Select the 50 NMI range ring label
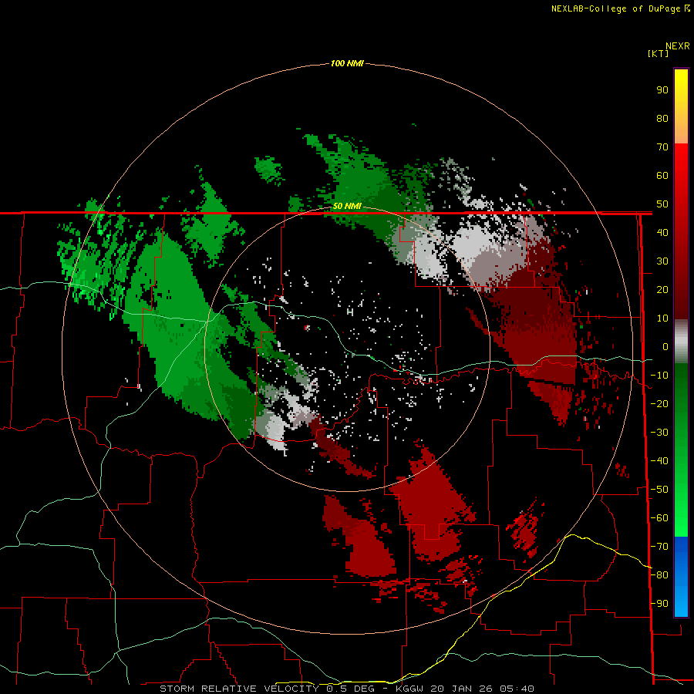Viewport: 694px width, 694px height. [347, 206]
